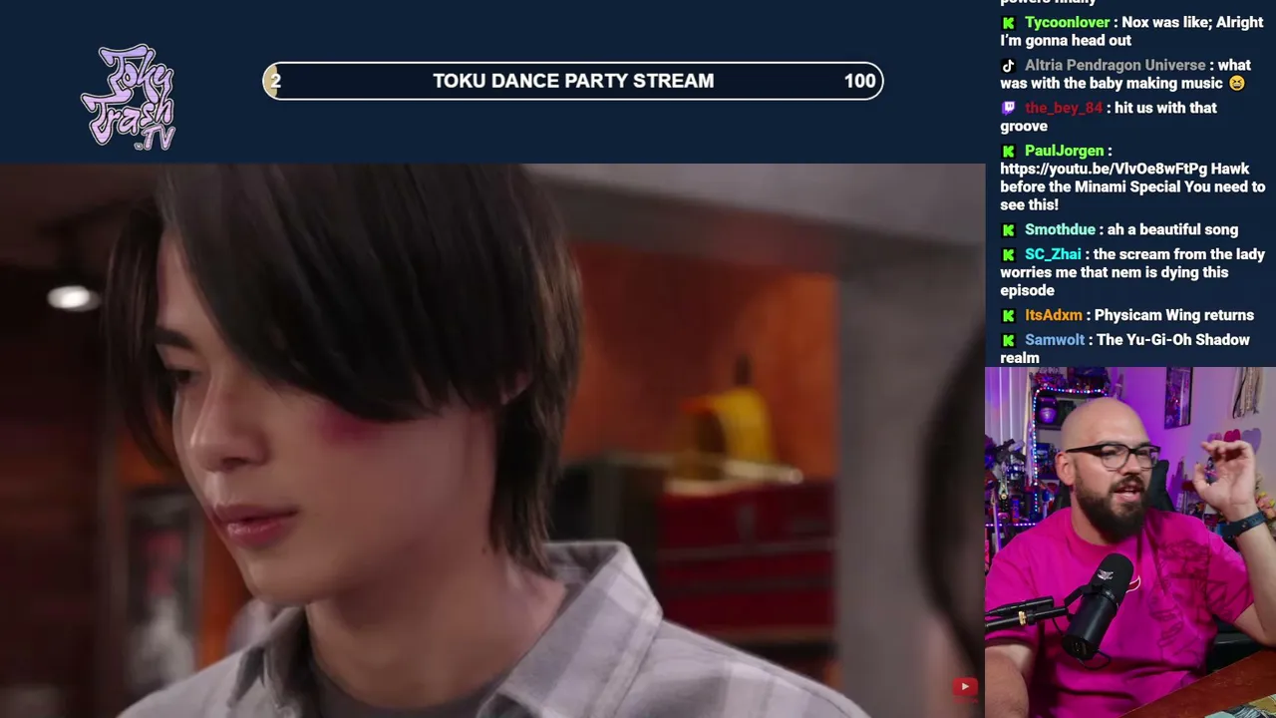Click the message "Physicam Wing returns"
Screen dimensions: 1276x718
1173,316
